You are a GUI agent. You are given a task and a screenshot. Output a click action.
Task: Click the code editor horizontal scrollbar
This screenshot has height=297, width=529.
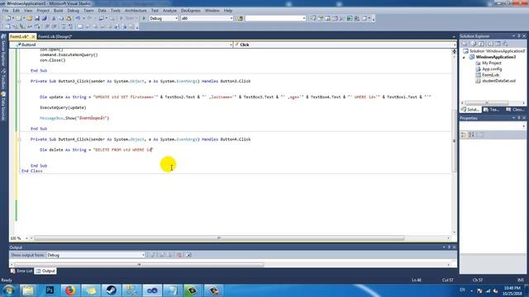point(219,238)
